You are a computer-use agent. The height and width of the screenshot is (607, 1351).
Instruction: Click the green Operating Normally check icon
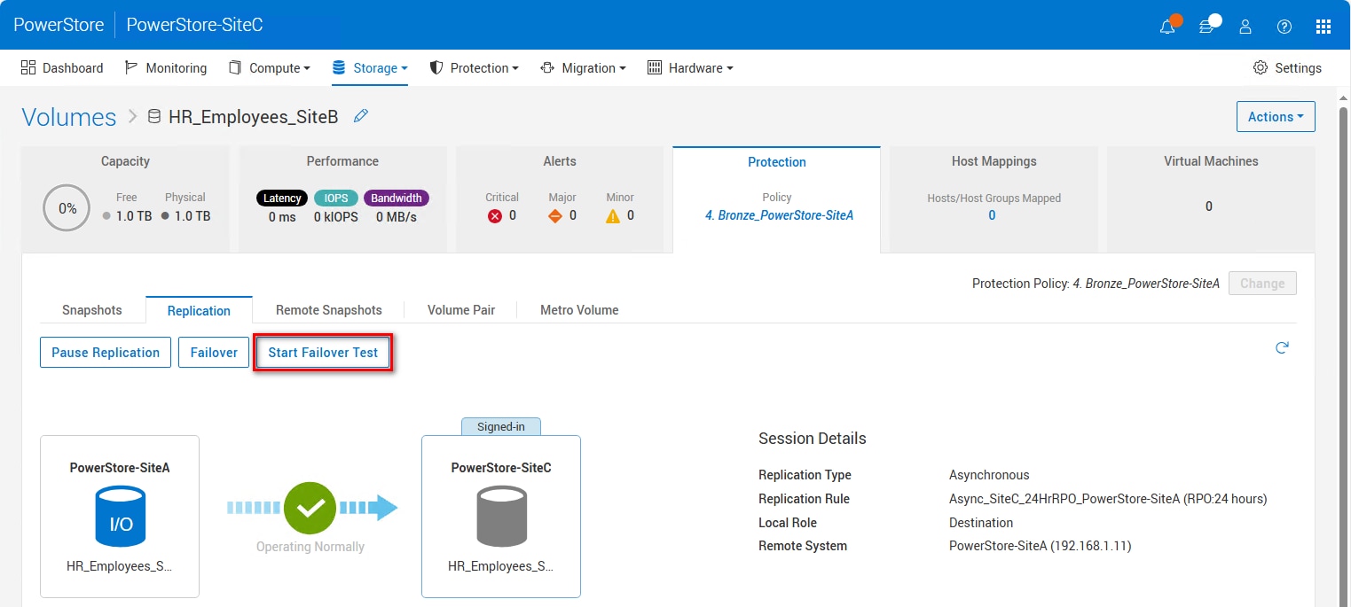(310, 508)
